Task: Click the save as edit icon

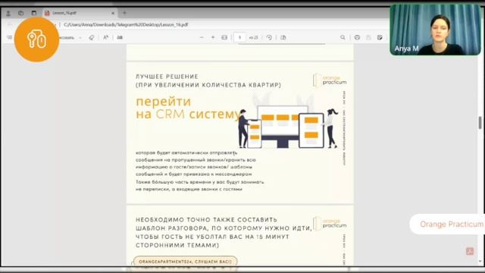Action: (380, 37)
